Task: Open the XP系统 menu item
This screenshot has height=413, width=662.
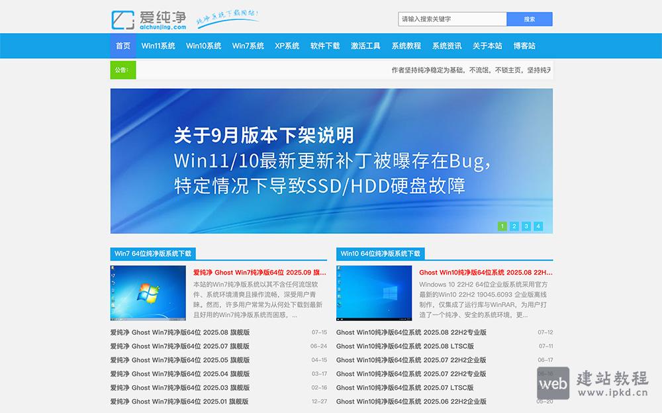Action: (x=287, y=46)
